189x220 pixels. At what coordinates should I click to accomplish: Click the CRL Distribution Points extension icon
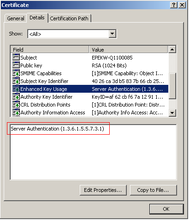[x=16, y=104]
